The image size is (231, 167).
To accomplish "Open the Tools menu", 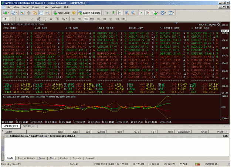I will click(x=45, y=7).
